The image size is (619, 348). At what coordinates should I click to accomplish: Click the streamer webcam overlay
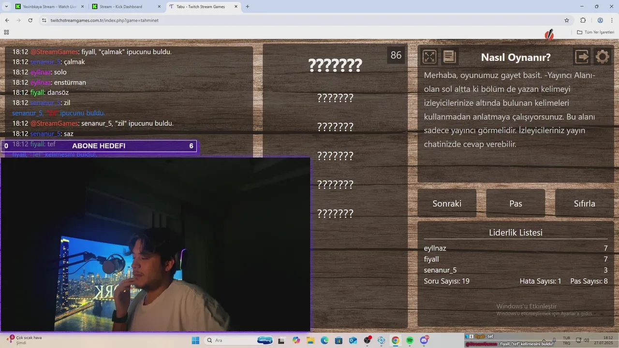155,244
